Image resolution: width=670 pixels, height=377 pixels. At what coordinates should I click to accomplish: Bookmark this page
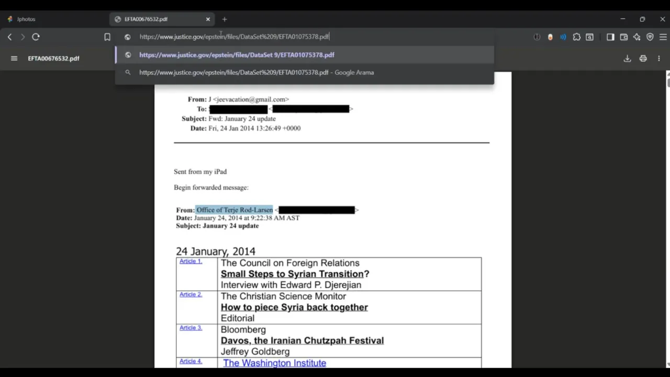pyautogui.click(x=107, y=37)
